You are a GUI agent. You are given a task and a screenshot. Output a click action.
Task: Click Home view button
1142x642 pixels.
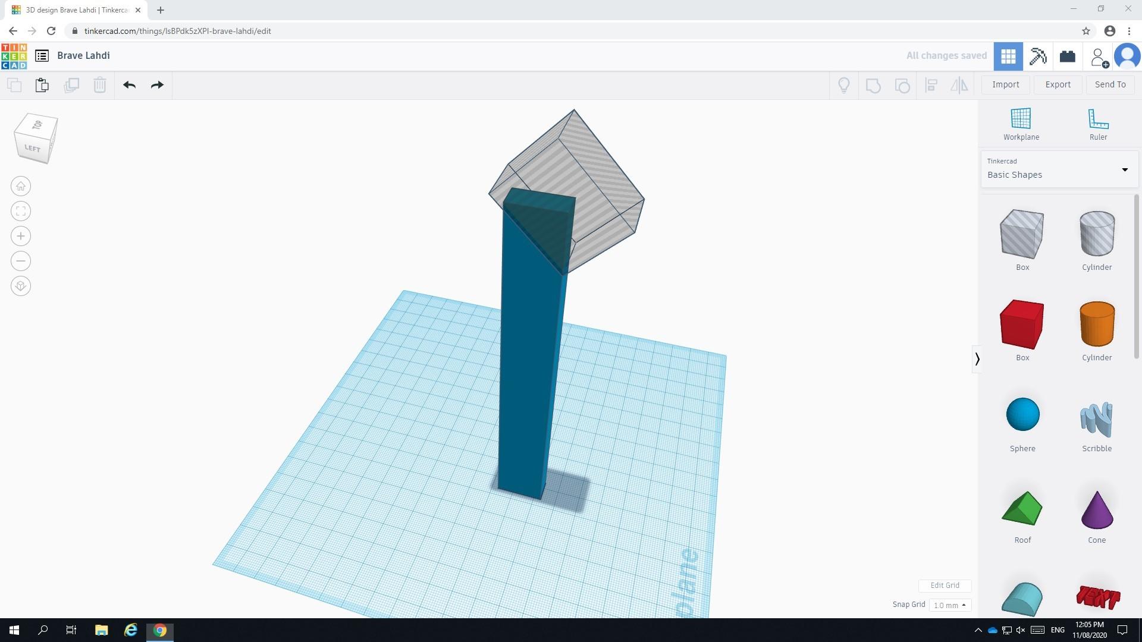click(21, 187)
